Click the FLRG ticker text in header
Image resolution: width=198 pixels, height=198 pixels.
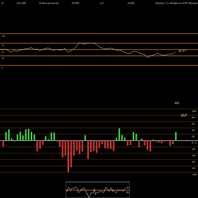pos(131,3)
